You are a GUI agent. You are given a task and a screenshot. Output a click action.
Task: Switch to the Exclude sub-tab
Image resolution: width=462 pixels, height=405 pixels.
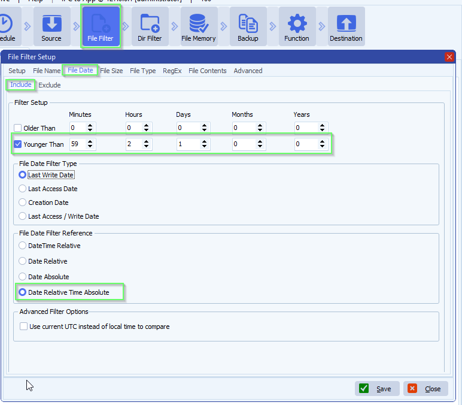(x=50, y=85)
